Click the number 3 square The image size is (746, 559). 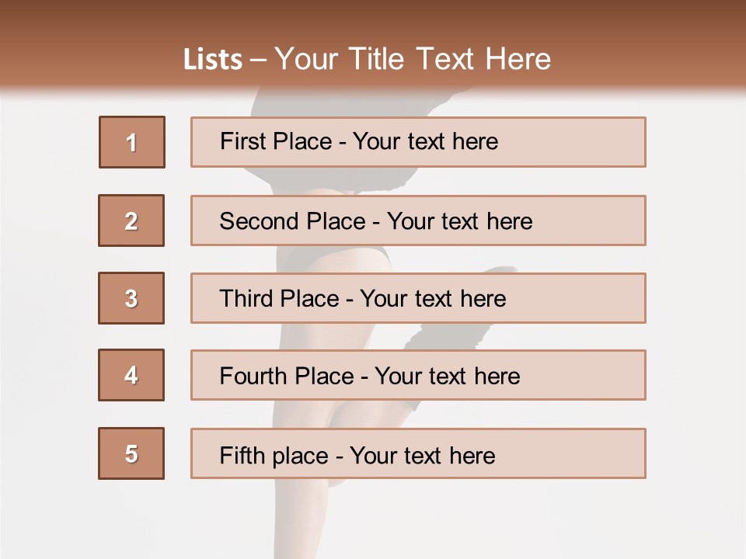[x=131, y=298]
